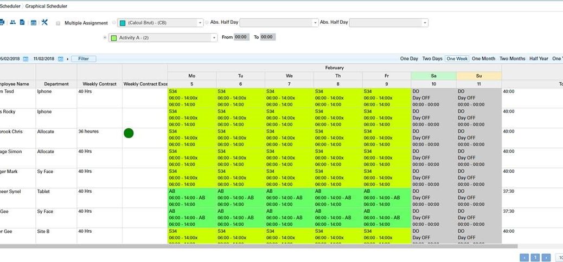Click the employees group icon

[12, 22]
